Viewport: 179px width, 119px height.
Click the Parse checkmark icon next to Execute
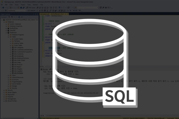pos(40,11)
